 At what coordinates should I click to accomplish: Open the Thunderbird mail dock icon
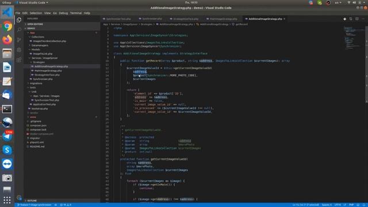pos(7,95)
